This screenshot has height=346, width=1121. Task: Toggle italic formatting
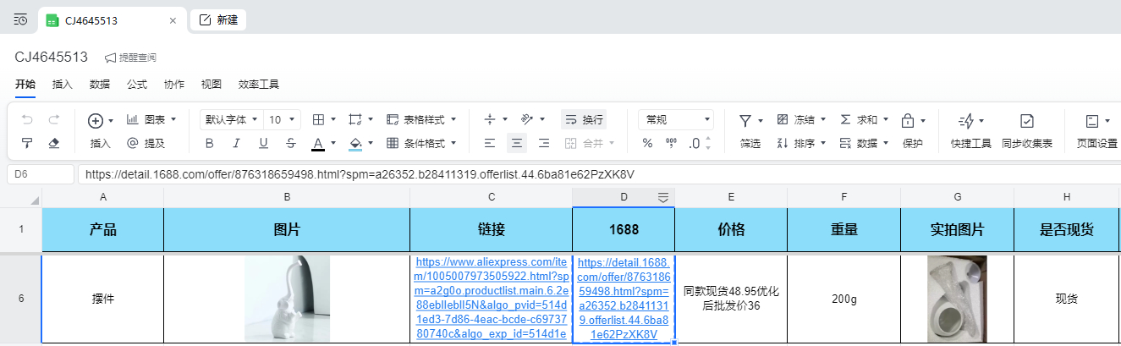coord(236,143)
